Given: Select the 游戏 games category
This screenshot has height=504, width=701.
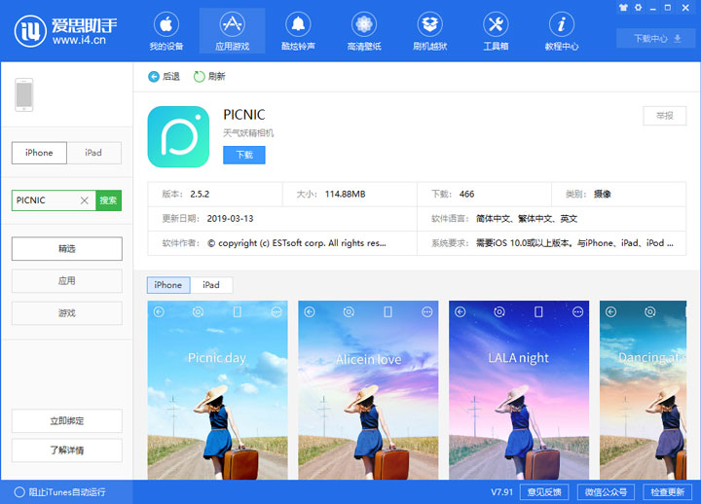Looking at the screenshot, I should pos(66,312).
